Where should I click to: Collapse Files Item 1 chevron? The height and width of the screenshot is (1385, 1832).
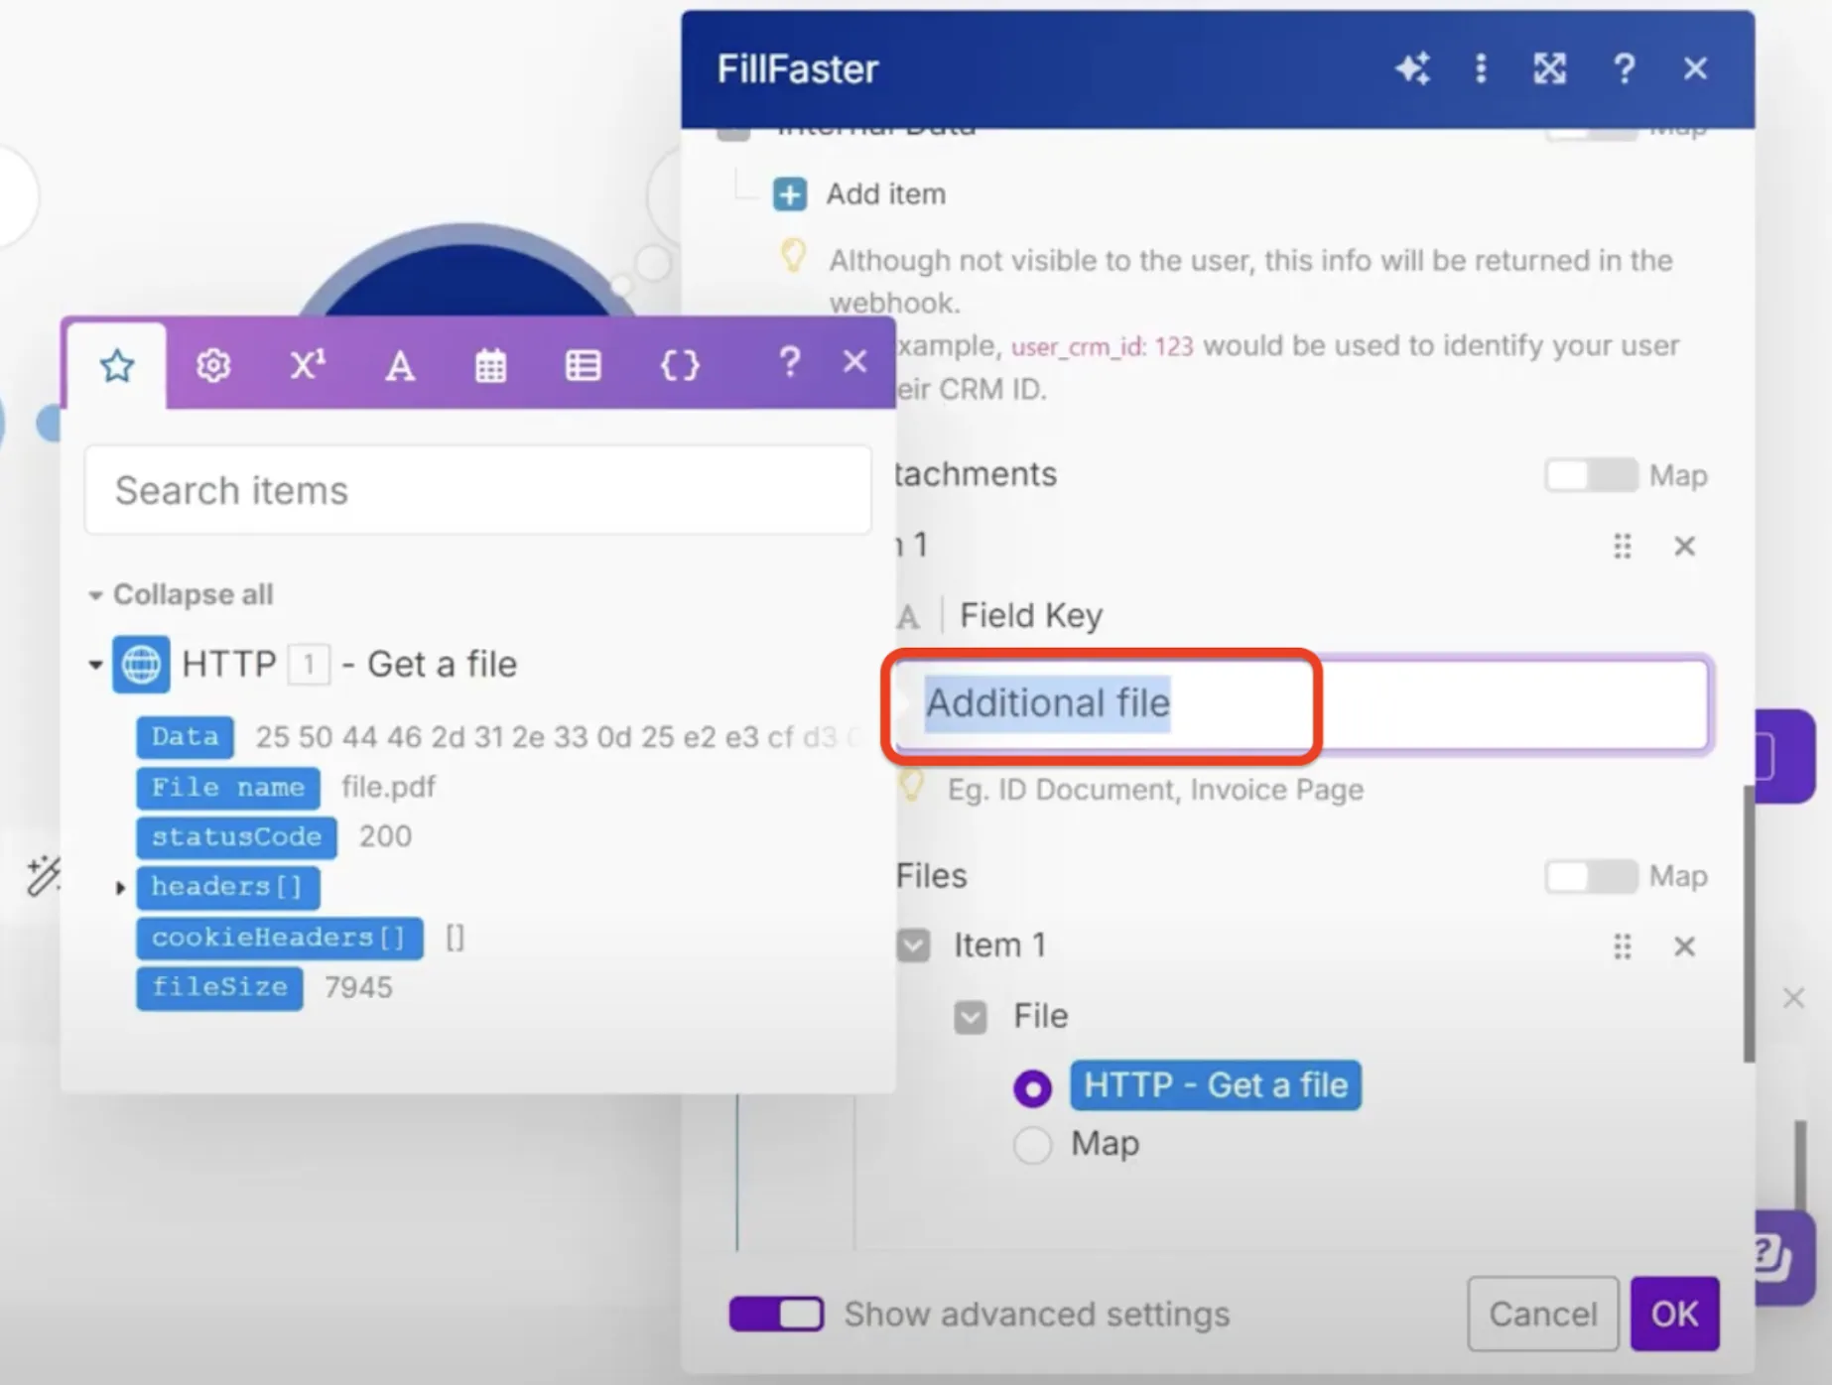point(913,945)
